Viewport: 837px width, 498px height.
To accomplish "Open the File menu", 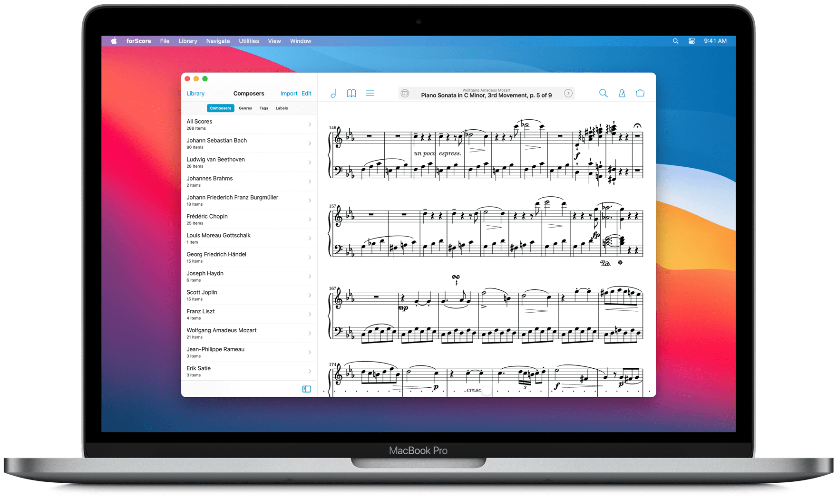I will 165,41.
